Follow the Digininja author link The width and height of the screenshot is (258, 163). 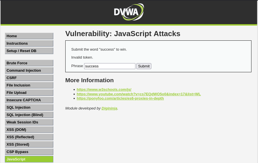(109, 108)
